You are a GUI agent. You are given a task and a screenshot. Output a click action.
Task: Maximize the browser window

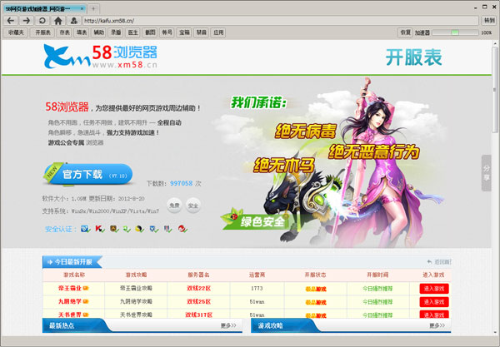(x=485, y=7)
